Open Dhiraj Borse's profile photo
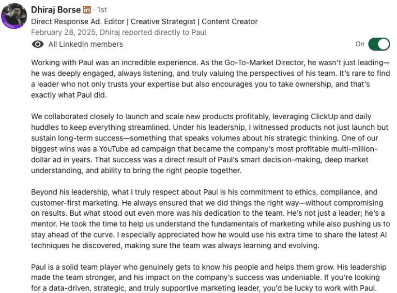The image size is (397, 293). click(x=13, y=15)
